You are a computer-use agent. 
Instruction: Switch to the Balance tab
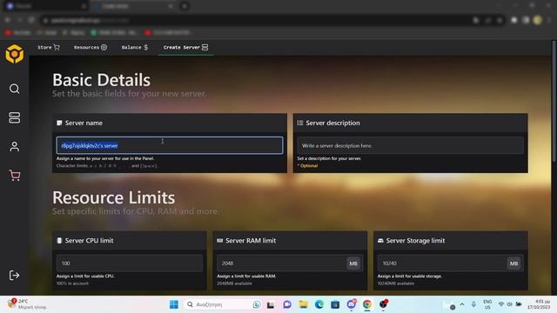coord(135,47)
